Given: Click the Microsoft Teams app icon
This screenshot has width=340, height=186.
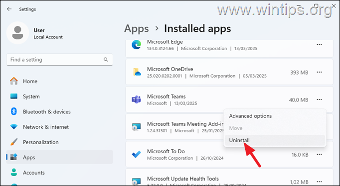Looking at the screenshot, I should pos(137,99).
